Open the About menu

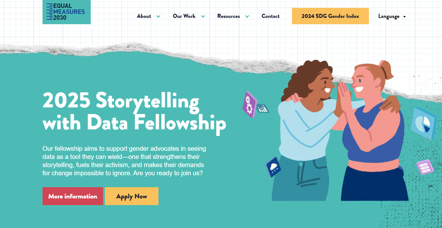pyautogui.click(x=144, y=16)
